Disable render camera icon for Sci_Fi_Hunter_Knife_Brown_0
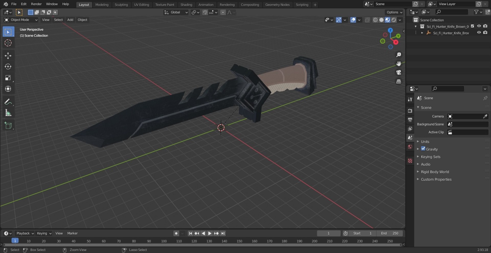The height and width of the screenshot is (253, 491). pos(485,26)
